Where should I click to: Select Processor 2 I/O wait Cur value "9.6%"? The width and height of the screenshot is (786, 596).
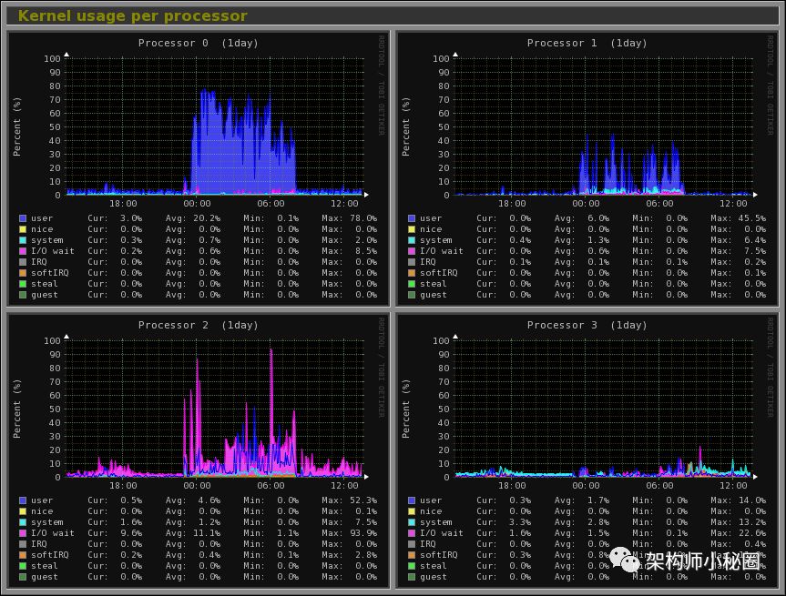tap(131, 533)
